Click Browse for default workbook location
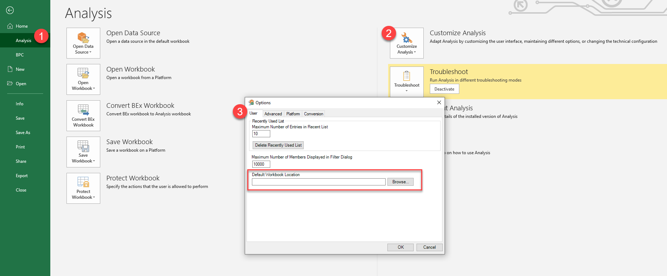 (401, 182)
